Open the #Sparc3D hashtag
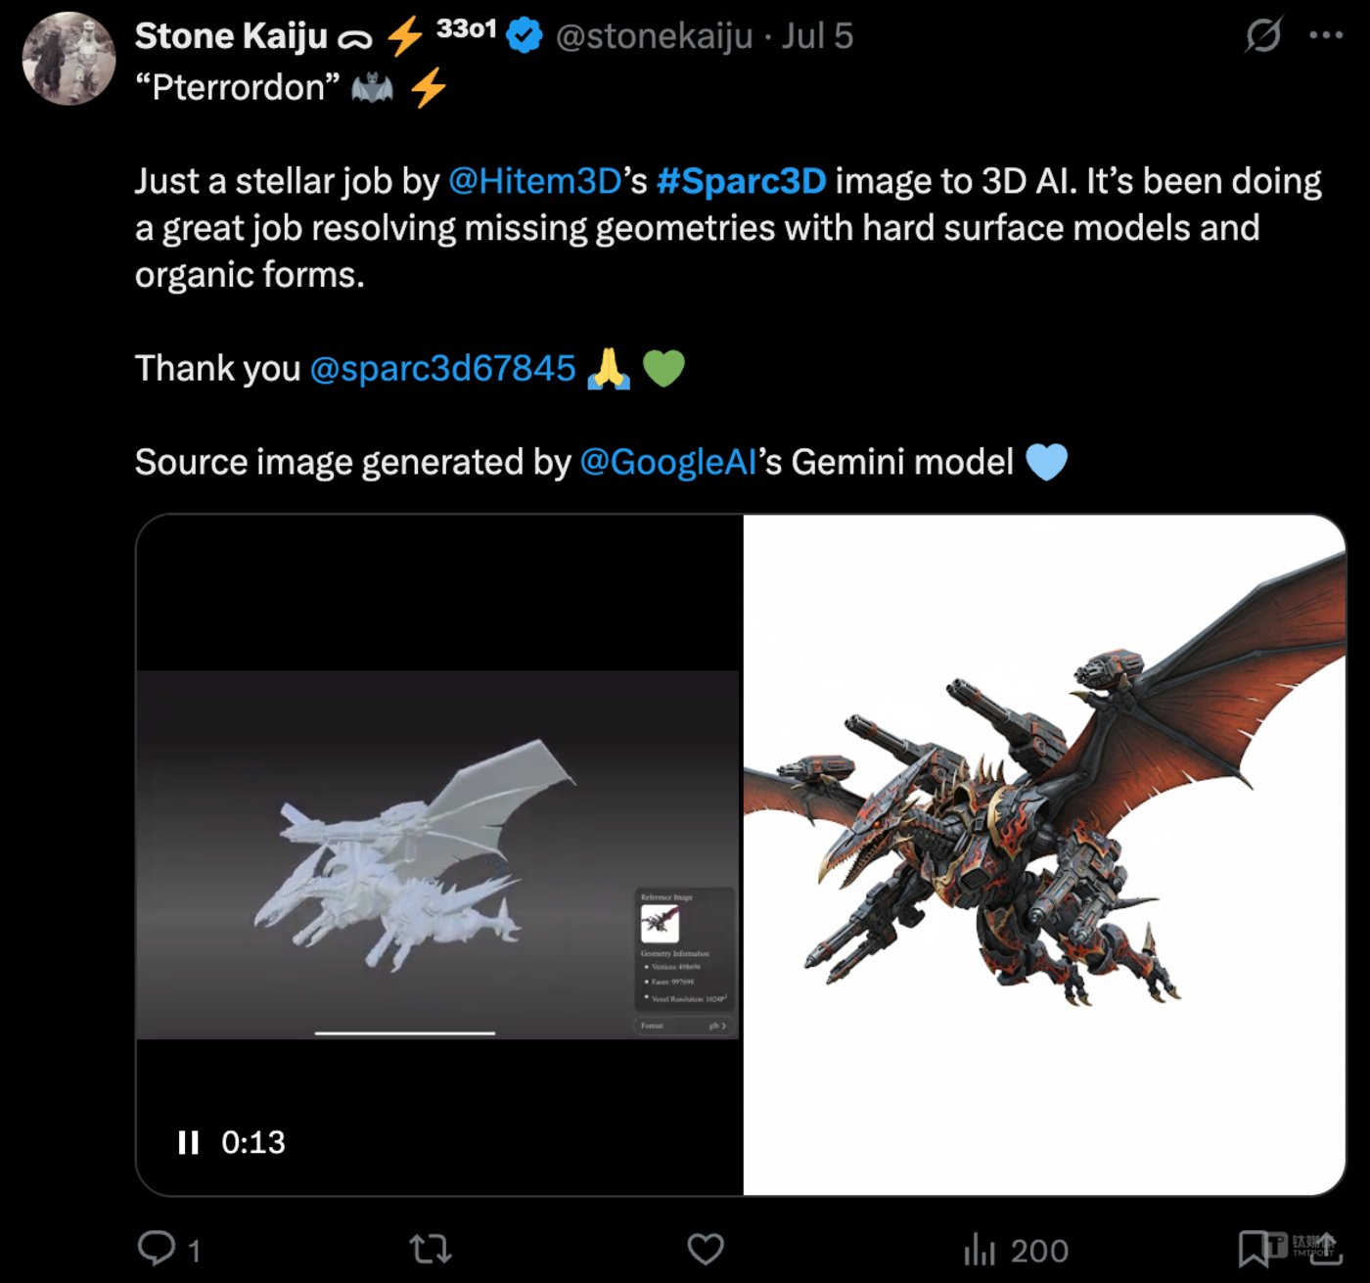Screen dimensions: 1370x1283 pos(741,181)
